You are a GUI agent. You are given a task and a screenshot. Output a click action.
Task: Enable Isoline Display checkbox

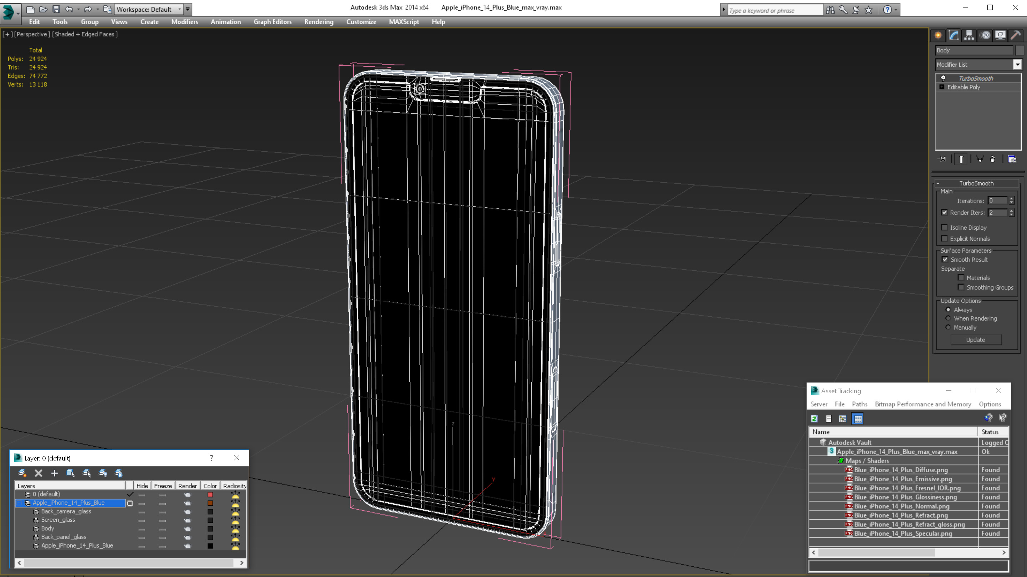point(944,227)
